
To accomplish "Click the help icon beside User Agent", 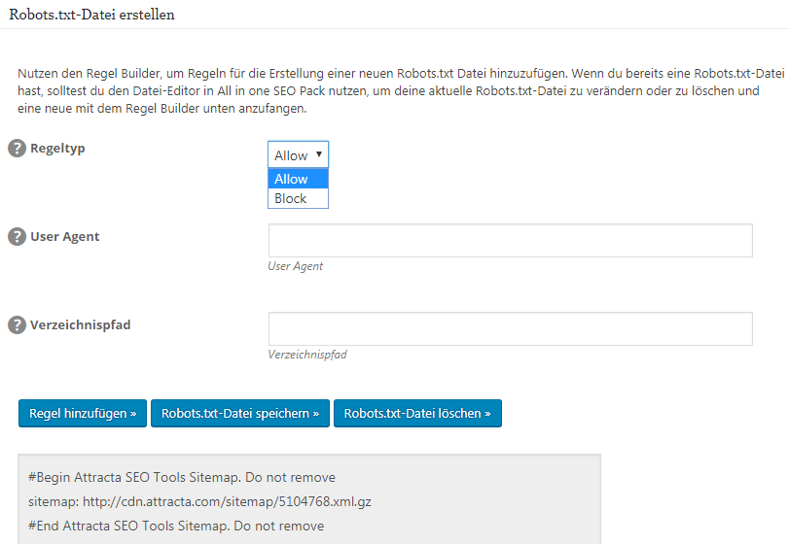I will [17, 237].
